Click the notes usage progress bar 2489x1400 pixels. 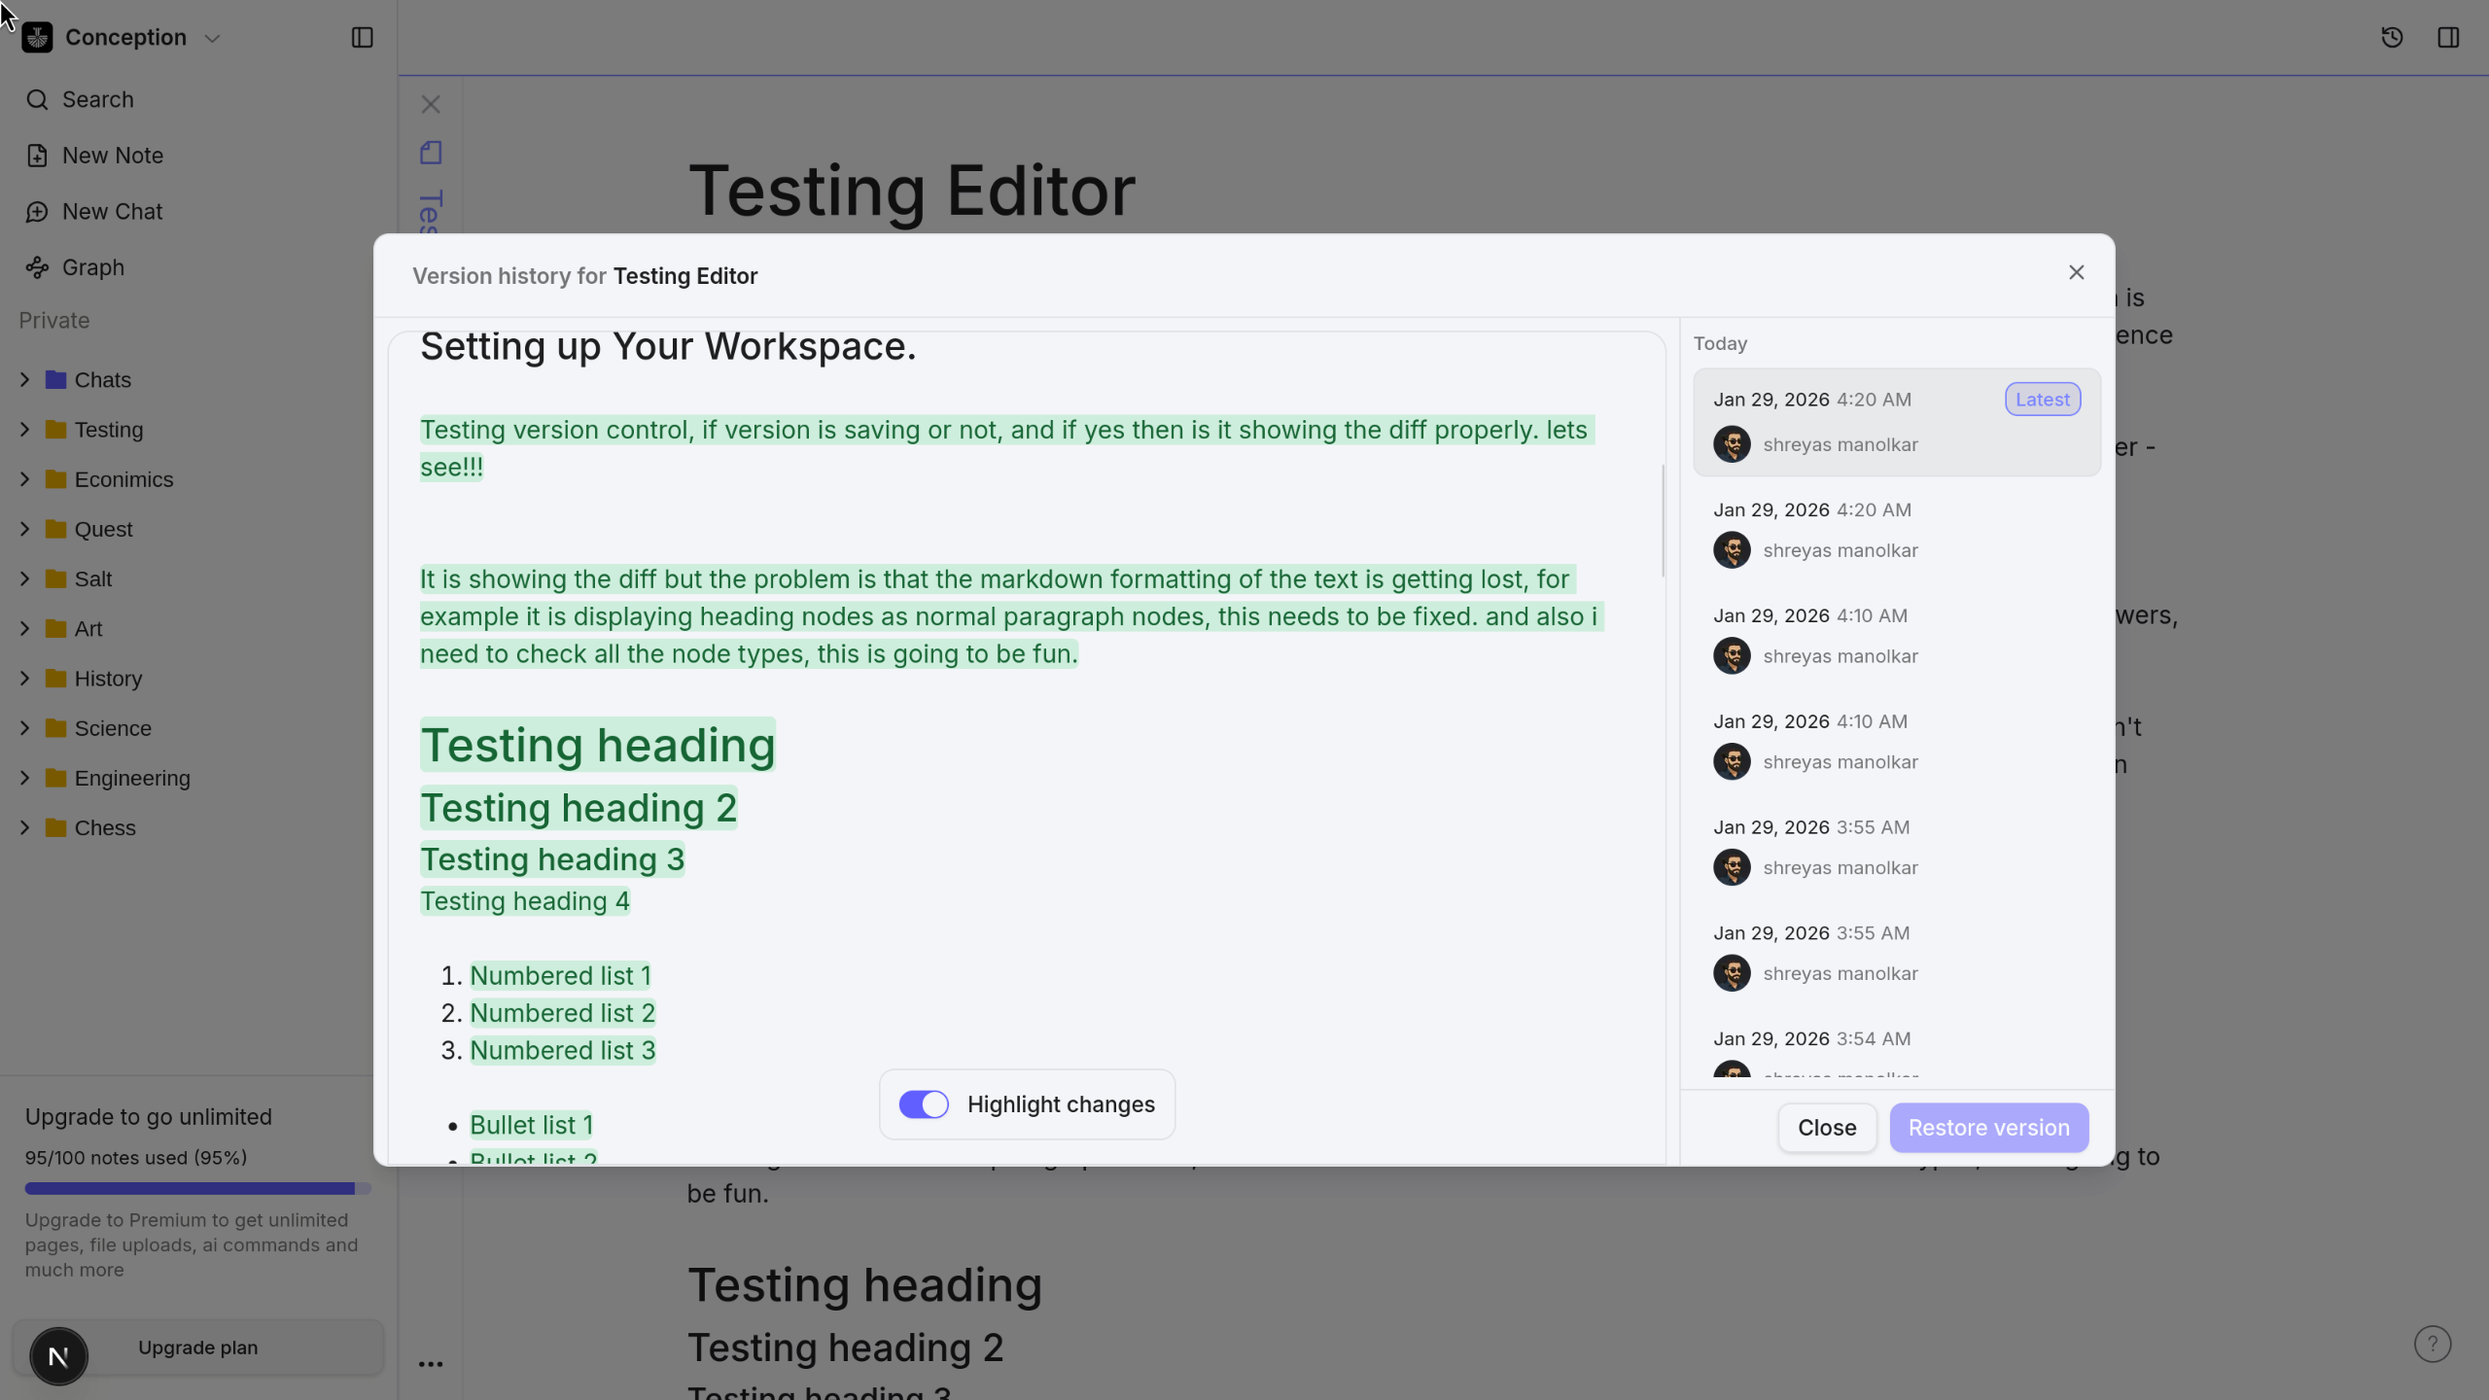click(197, 1188)
